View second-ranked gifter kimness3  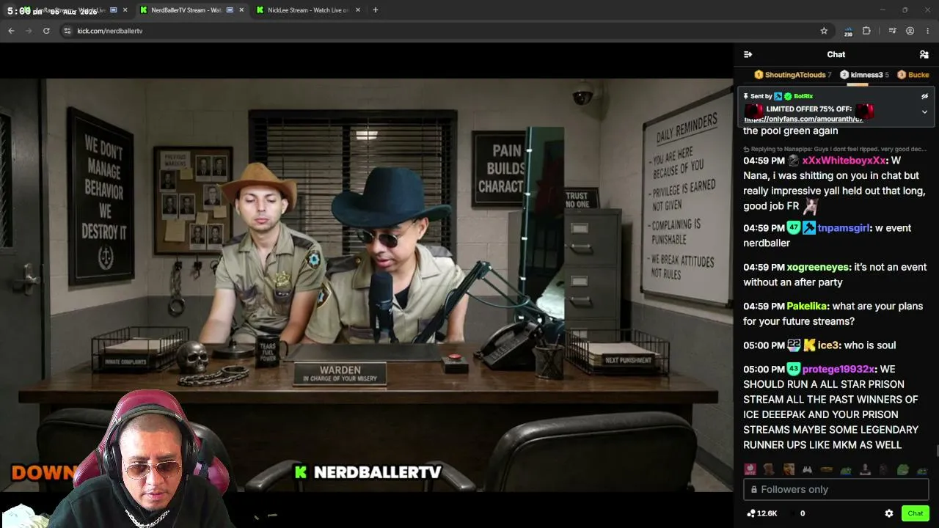pos(864,75)
